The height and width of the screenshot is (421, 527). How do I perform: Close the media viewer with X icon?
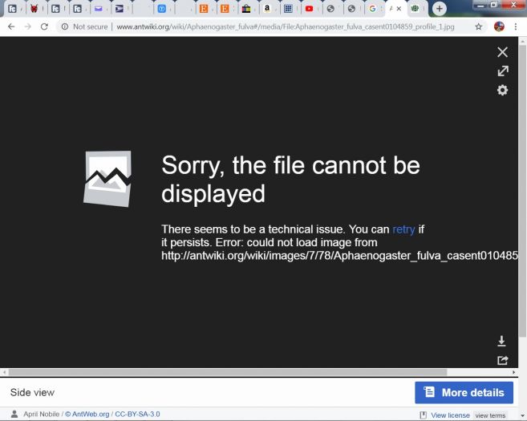pyautogui.click(x=502, y=52)
